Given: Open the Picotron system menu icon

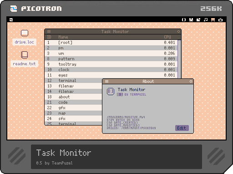Looking at the screenshot, I should (x=11, y=19).
